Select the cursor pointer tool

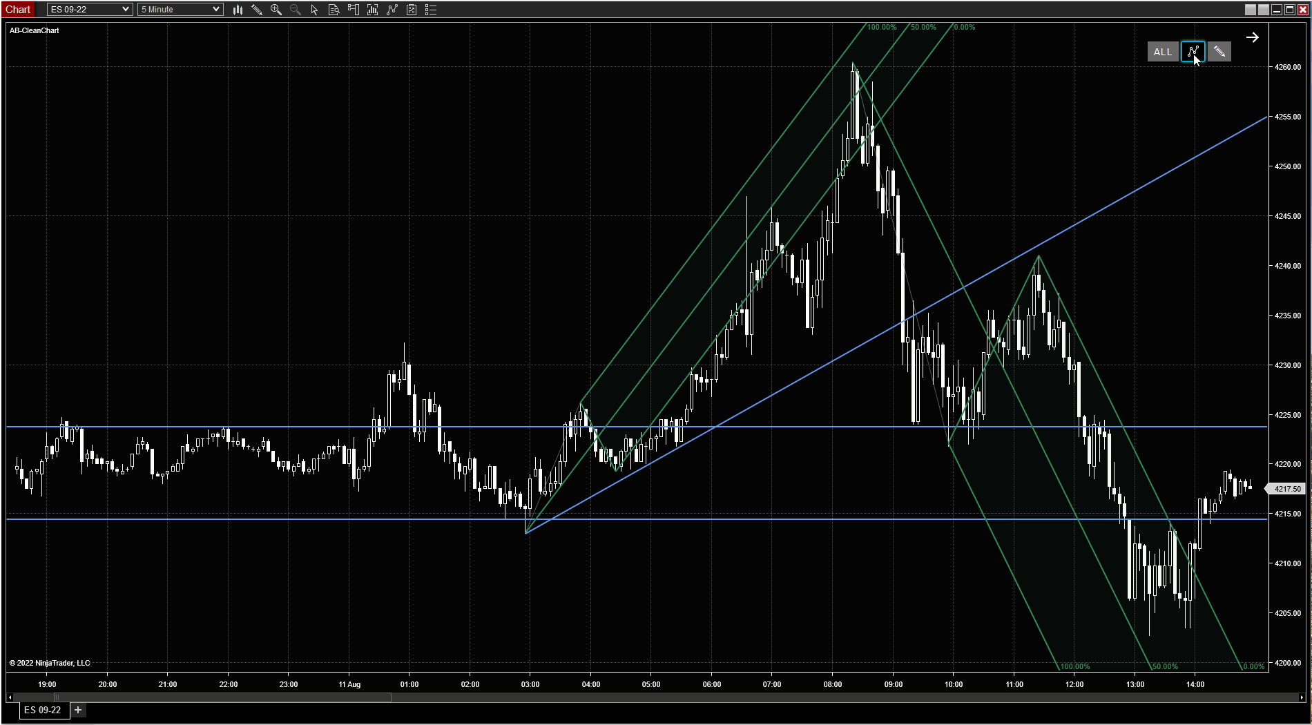(x=315, y=10)
